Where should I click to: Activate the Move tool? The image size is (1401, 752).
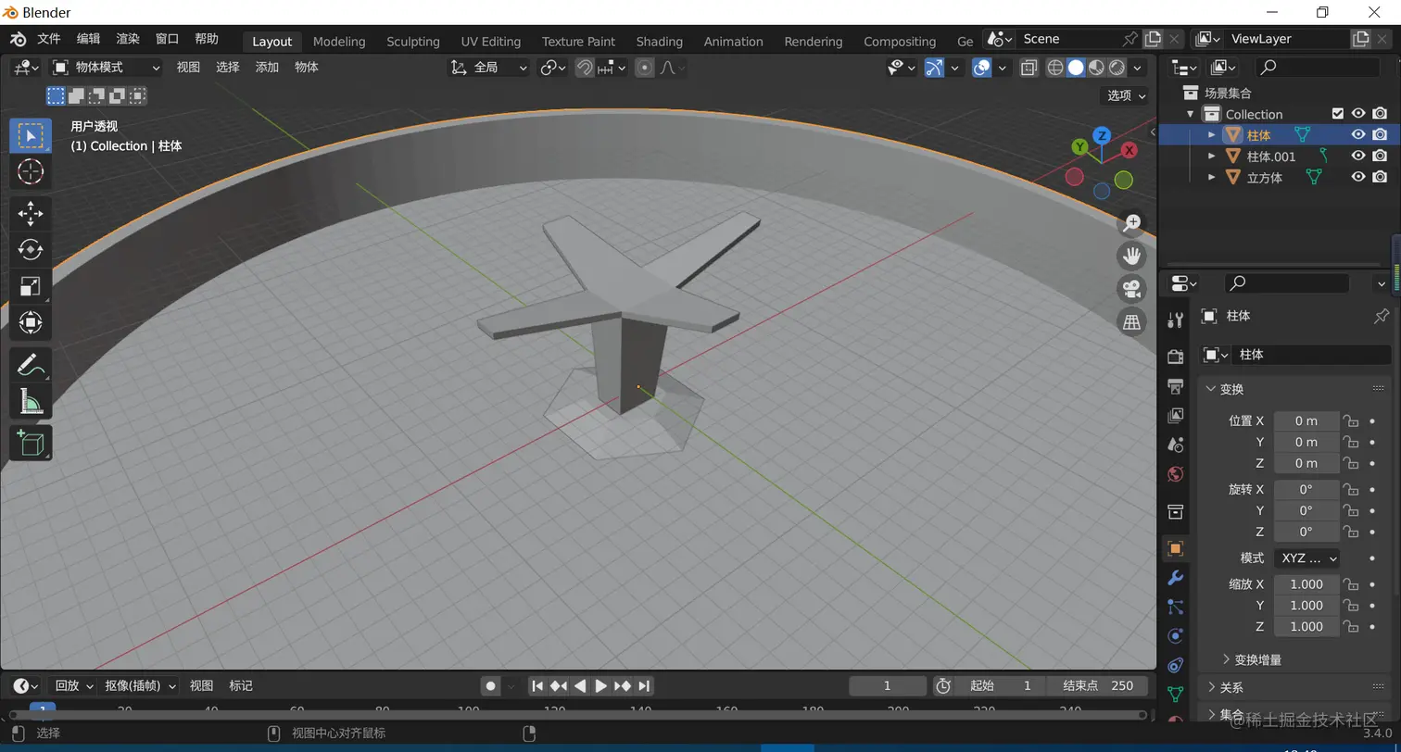(x=31, y=213)
